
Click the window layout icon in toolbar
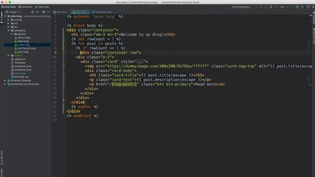(308, 7)
